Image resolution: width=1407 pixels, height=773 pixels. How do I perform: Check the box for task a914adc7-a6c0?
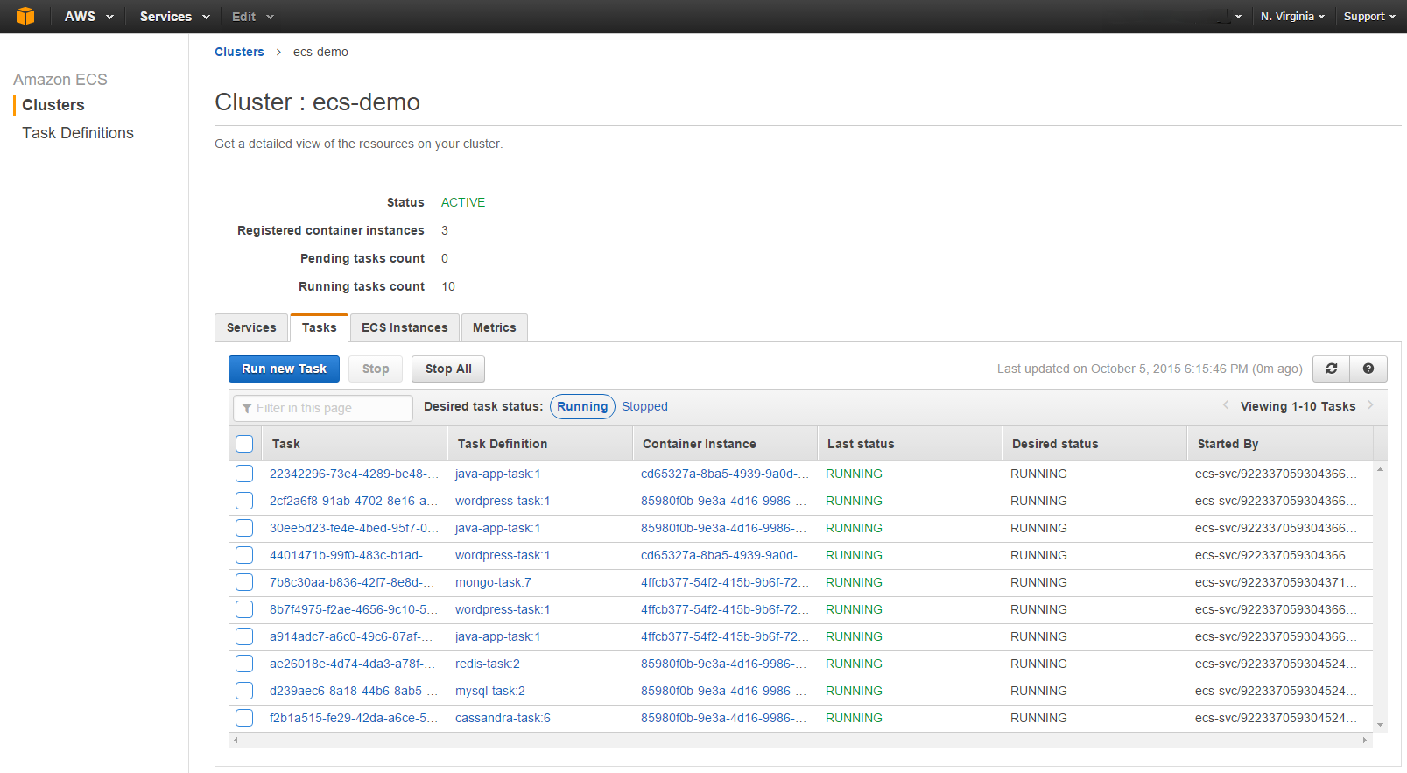point(244,636)
